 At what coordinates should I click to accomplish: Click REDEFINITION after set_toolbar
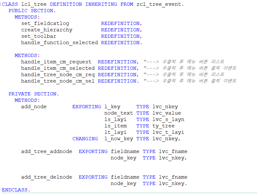point(120,36)
